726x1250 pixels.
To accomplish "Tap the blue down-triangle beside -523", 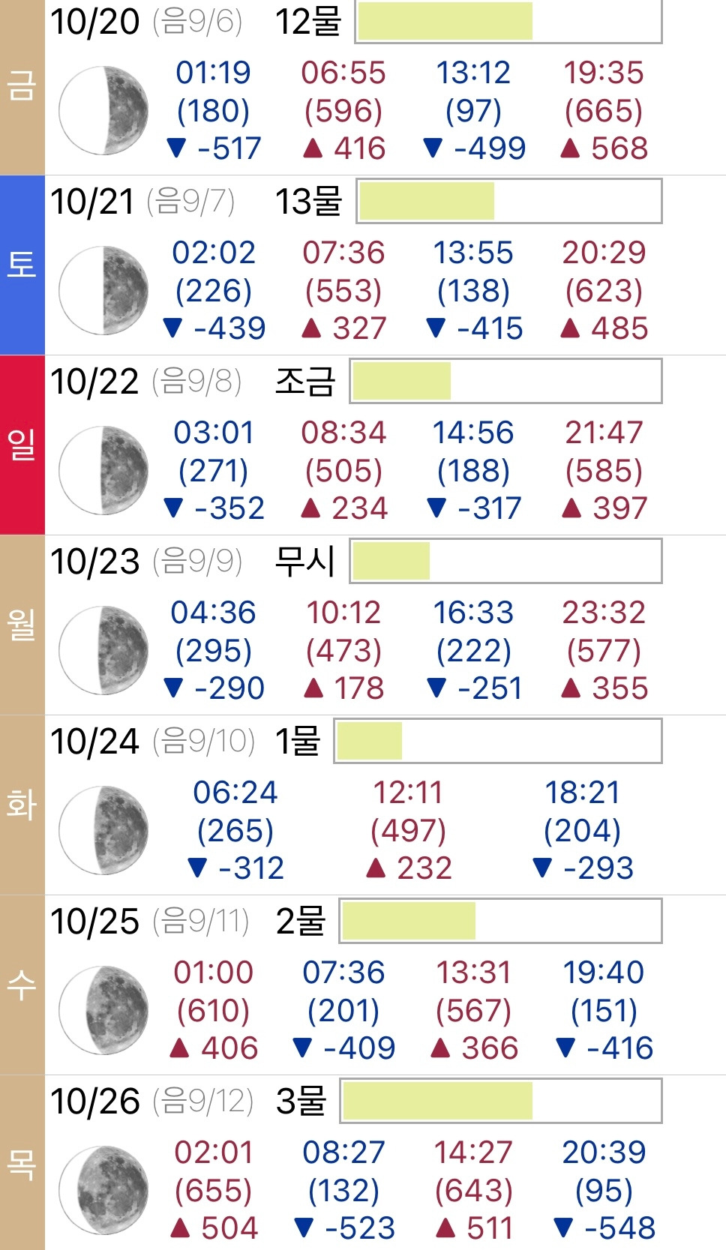I will [x=304, y=1228].
